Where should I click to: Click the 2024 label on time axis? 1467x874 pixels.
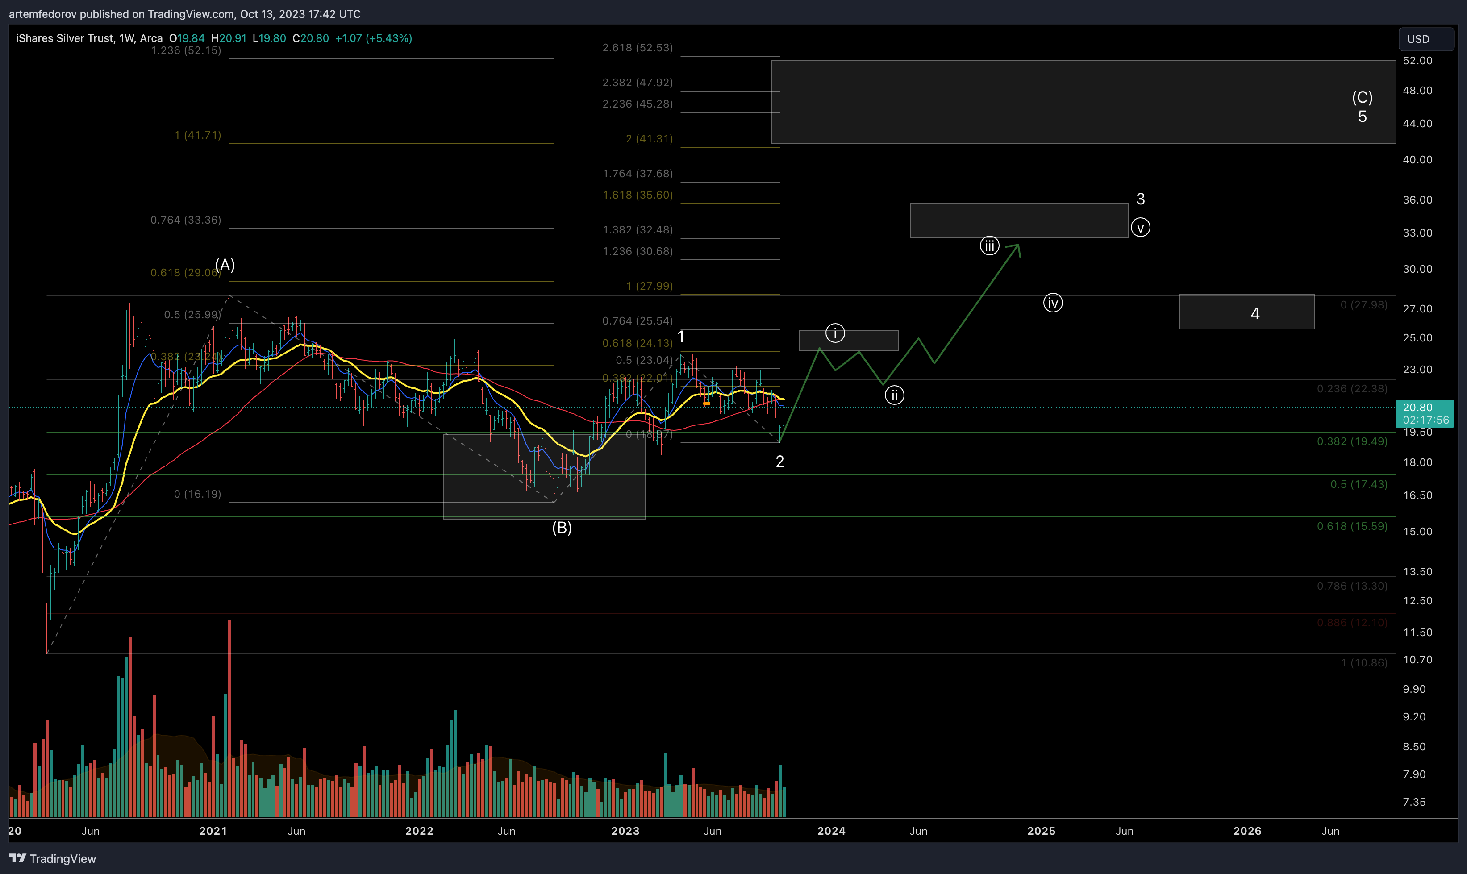[x=832, y=831]
